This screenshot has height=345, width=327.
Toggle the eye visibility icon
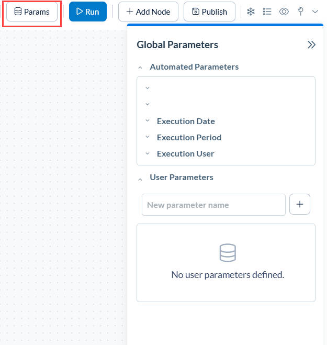(x=284, y=12)
